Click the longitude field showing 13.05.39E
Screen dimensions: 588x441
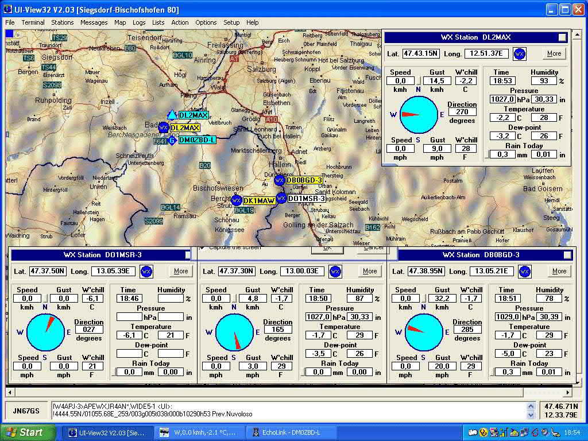coord(113,271)
